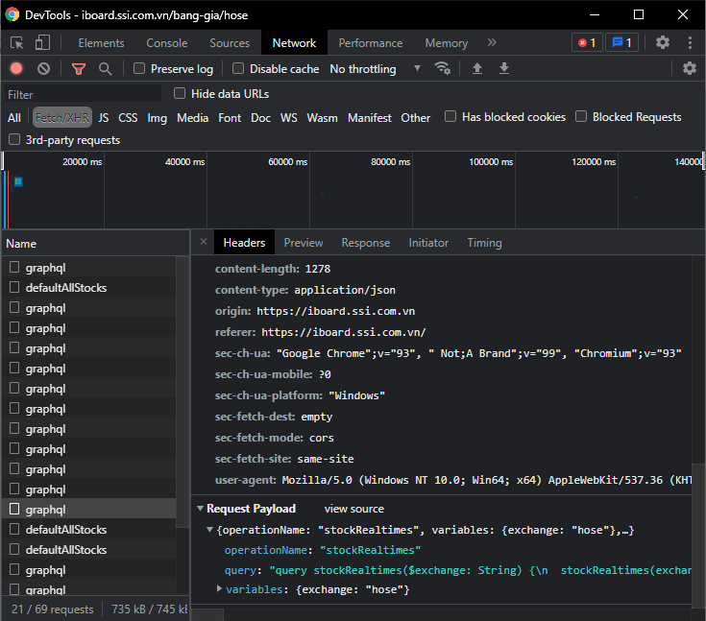Toggle the Fetch/XHR filter
The height and width of the screenshot is (621, 706).
(x=62, y=118)
